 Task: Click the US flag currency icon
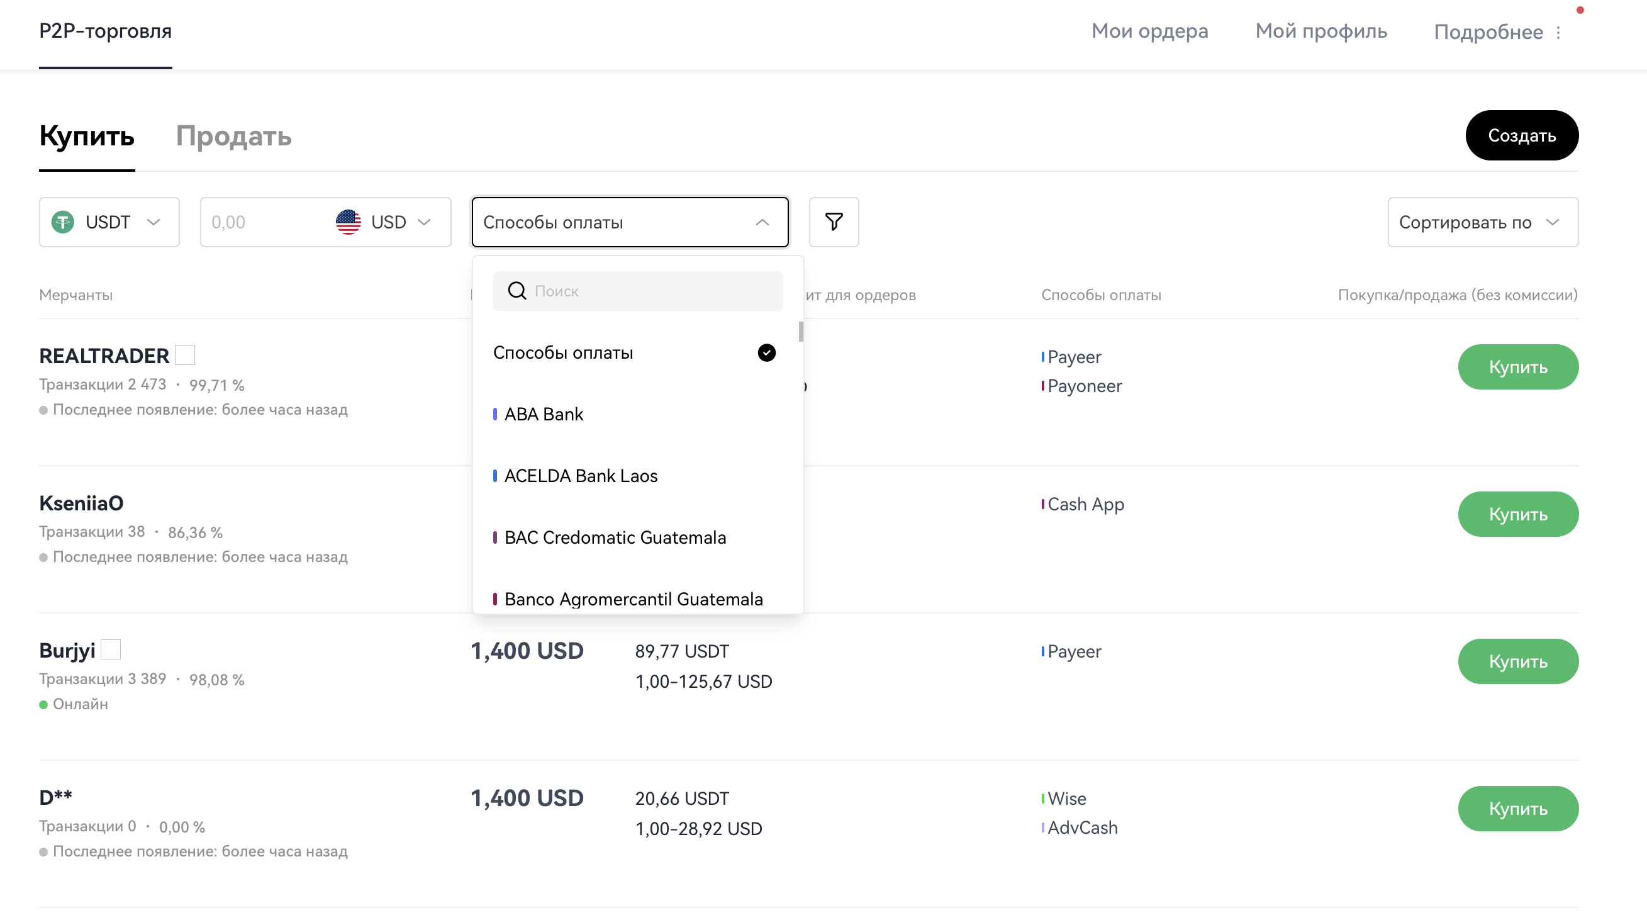348,222
